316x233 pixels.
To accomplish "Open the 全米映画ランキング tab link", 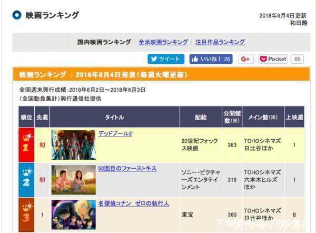I will coord(163,42).
